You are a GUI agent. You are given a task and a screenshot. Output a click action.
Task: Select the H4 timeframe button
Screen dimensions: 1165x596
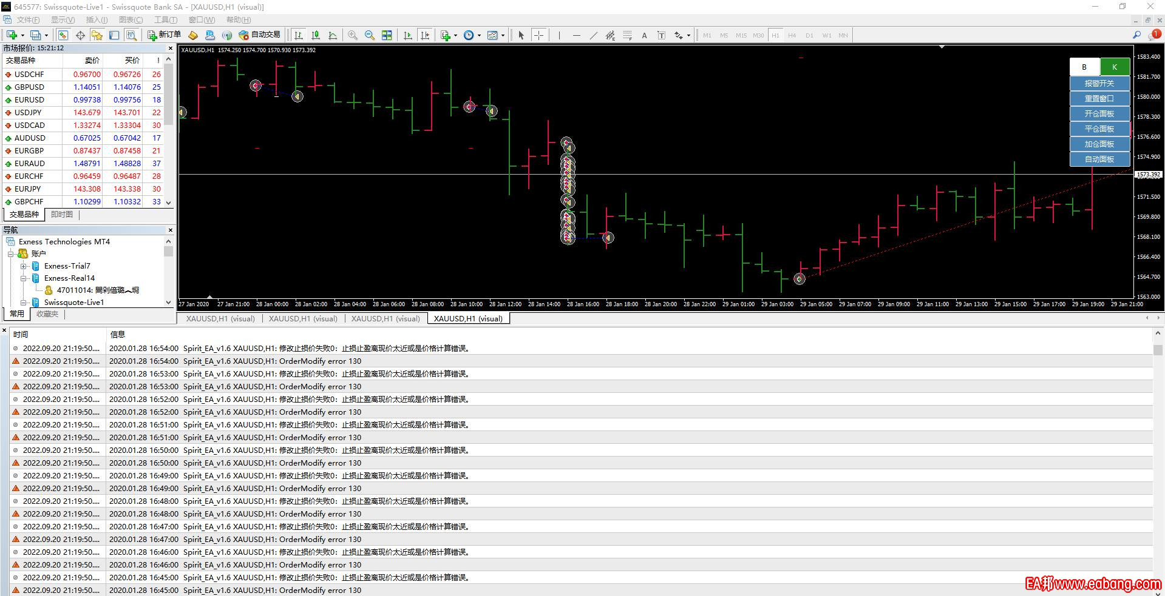click(792, 35)
